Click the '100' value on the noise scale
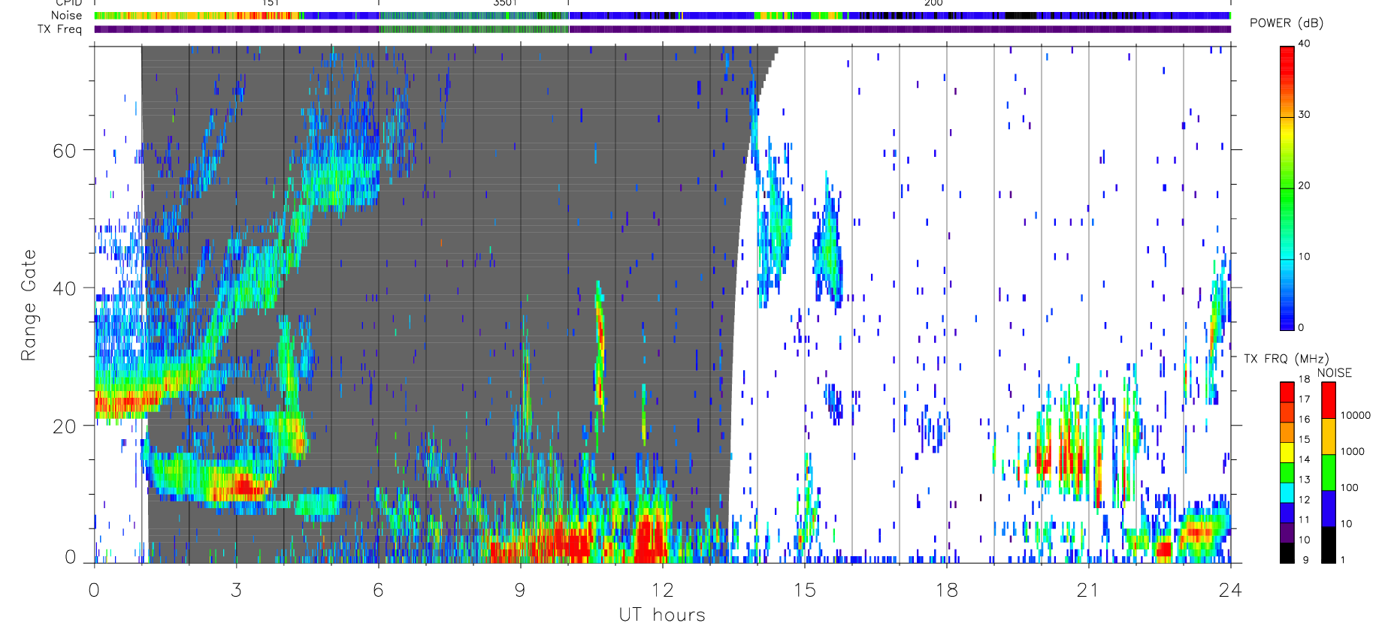 [x=1350, y=487]
